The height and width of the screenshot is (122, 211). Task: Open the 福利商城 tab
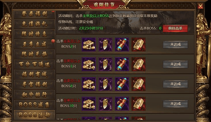[34, 74]
